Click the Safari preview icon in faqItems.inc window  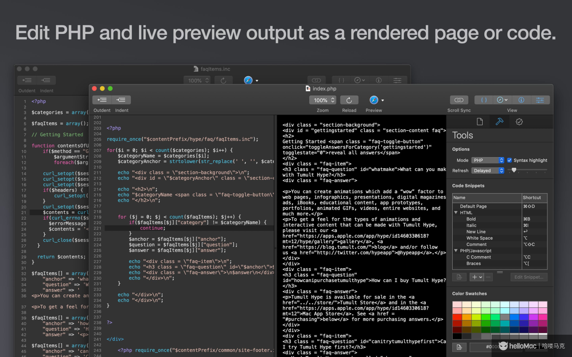248,80
